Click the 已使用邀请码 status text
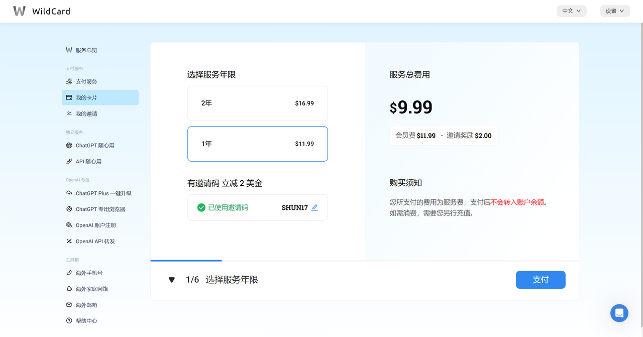The width and height of the screenshot is (643, 337). (228, 207)
